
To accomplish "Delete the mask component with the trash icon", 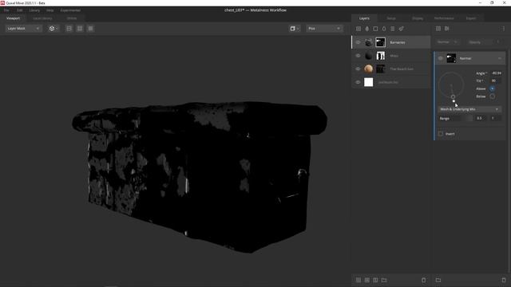I will [504, 280].
